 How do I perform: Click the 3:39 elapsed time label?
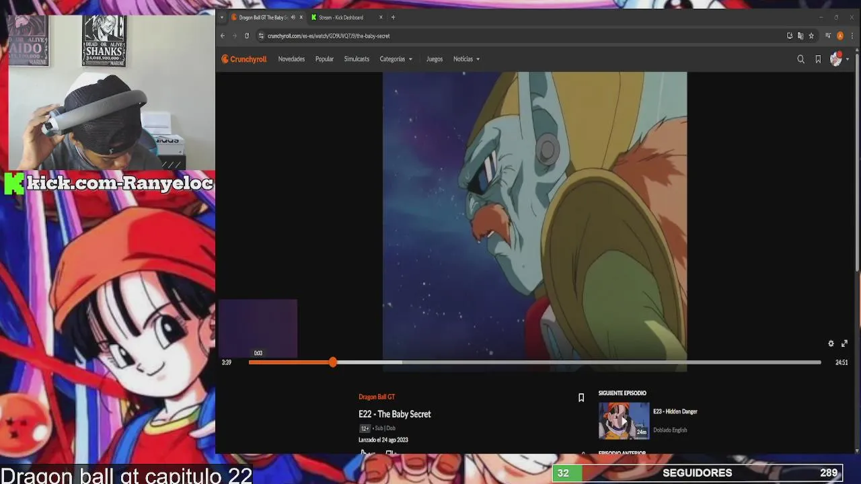[x=227, y=362]
